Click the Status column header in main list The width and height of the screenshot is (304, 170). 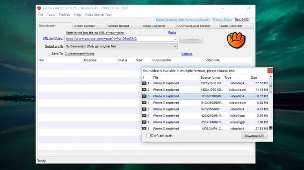[123, 60]
